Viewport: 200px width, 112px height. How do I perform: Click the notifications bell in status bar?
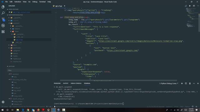[x=197, y=107]
